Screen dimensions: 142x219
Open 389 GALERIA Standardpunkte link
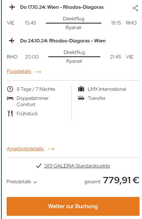(77, 166)
